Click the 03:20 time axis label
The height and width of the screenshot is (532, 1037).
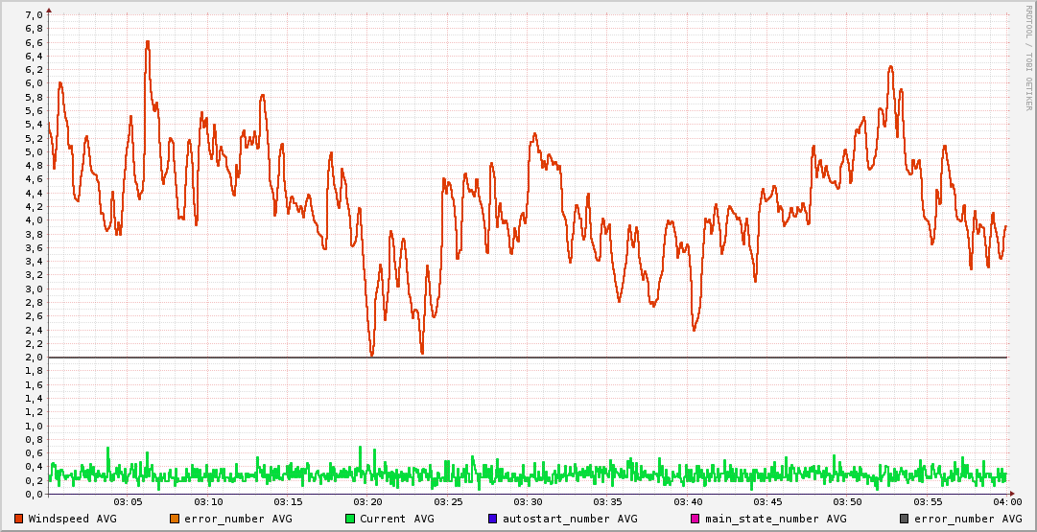[x=368, y=502]
